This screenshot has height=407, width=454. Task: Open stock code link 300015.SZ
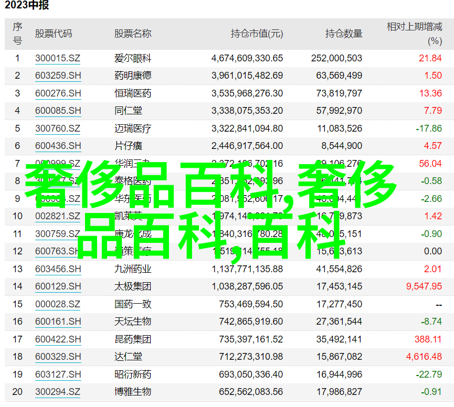pyautogui.click(x=58, y=58)
